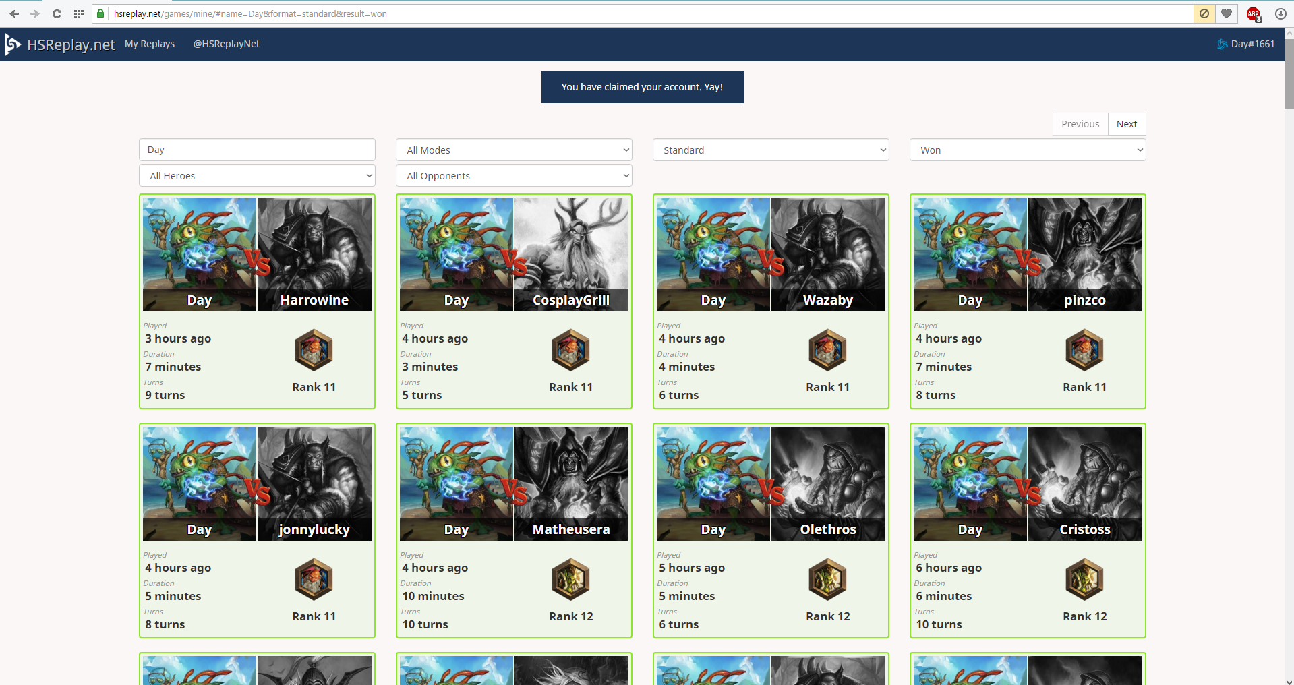Click the Battle.net icon beside Day#1661
Image resolution: width=1294 pixels, height=685 pixels.
point(1222,44)
